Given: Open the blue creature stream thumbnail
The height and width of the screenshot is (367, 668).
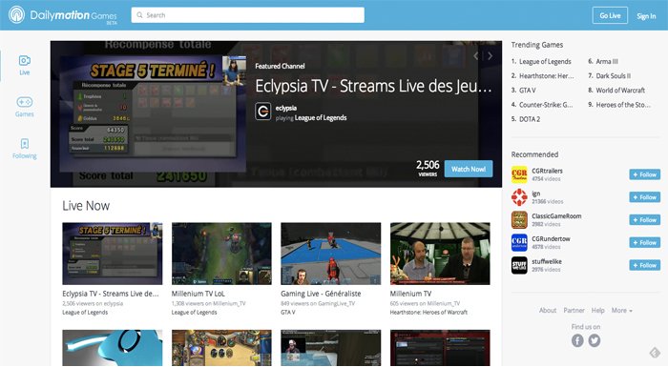Looking at the screenshot, I should point(112,348).
